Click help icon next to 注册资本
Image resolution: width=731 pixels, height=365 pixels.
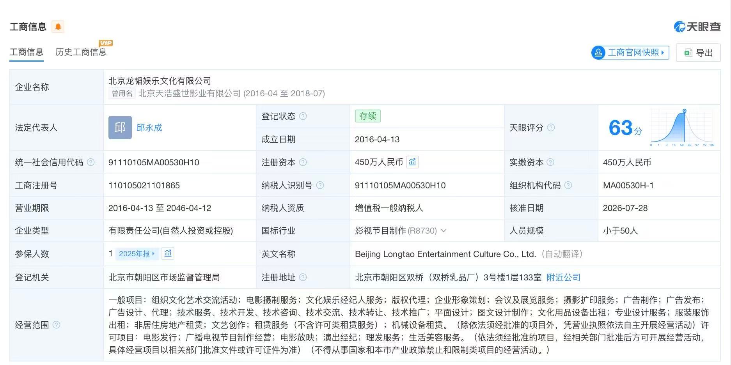[303, 162]
